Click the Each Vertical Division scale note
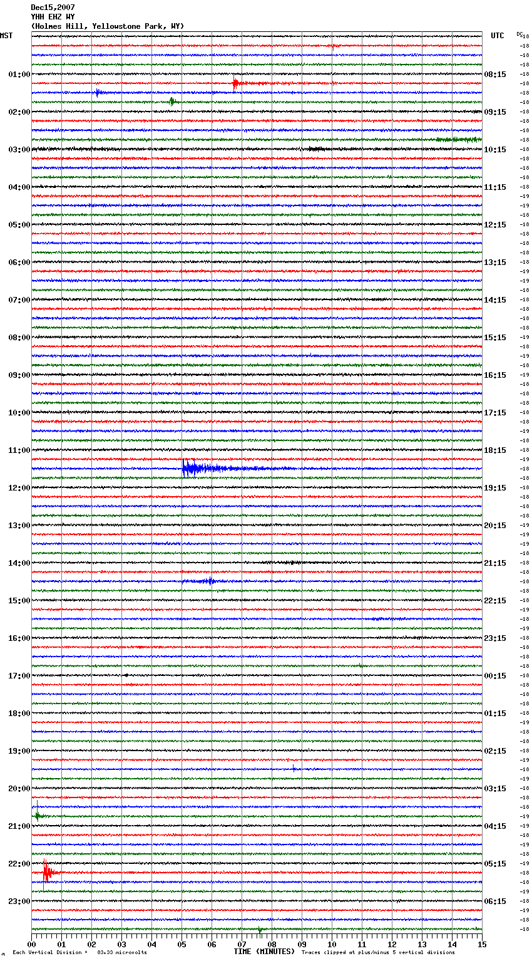 click(x=79, y=953)
